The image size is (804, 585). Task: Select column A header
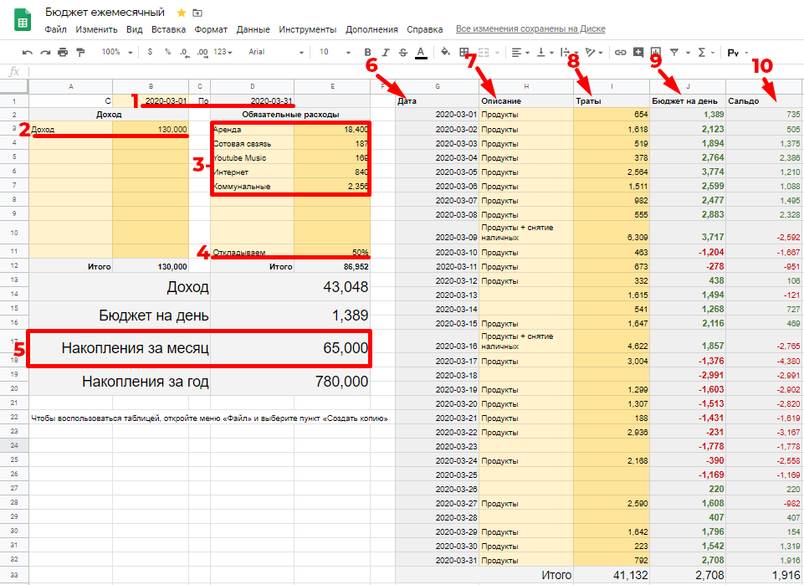pos(71,87)
